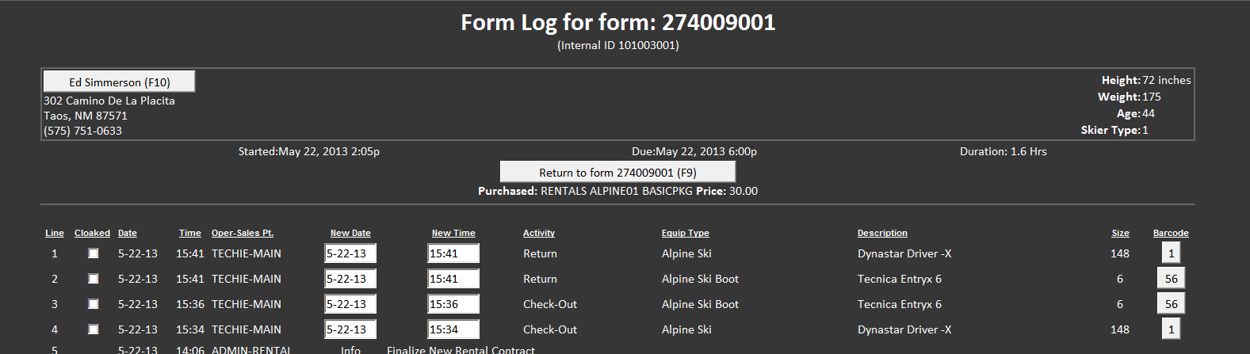The height and width of the screenshot is (354, 1250).
Task: Toggle Cloaked checkbox on line 4
Action: tap(94, 329)
